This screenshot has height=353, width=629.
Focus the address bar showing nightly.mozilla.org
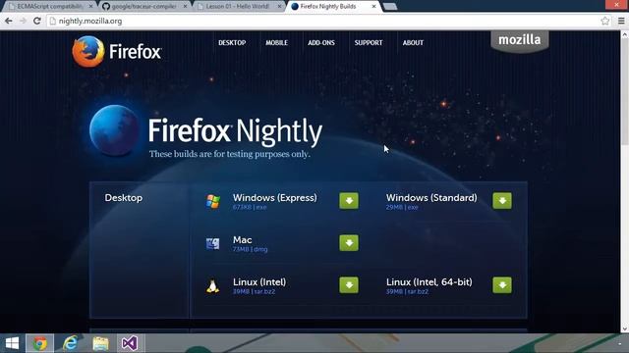(325, 21)
